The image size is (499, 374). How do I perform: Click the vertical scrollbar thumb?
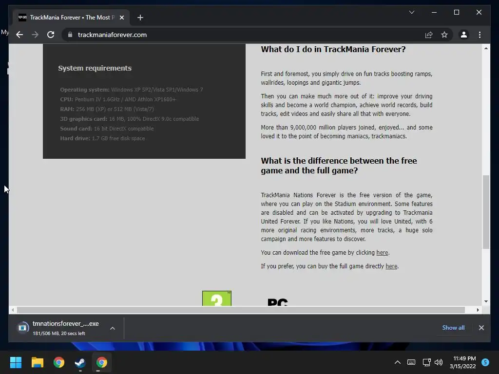[486, 212]
